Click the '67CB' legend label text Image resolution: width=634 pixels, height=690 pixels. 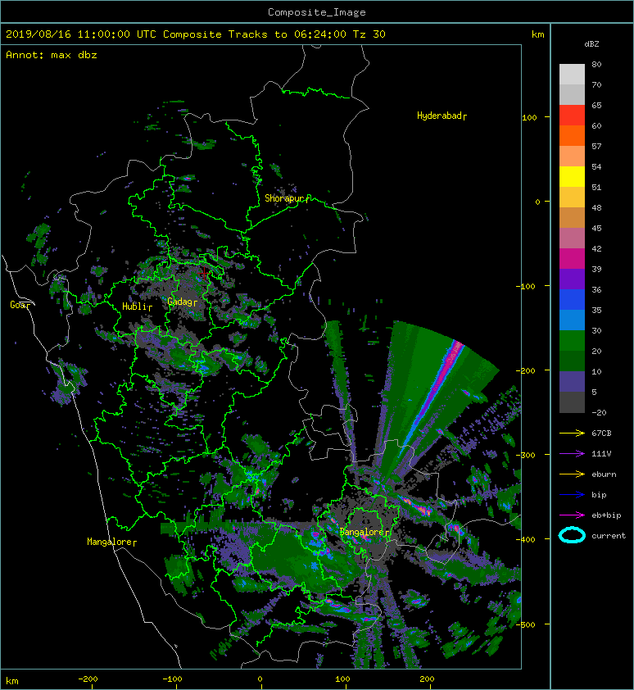click(x=601, y=433)
